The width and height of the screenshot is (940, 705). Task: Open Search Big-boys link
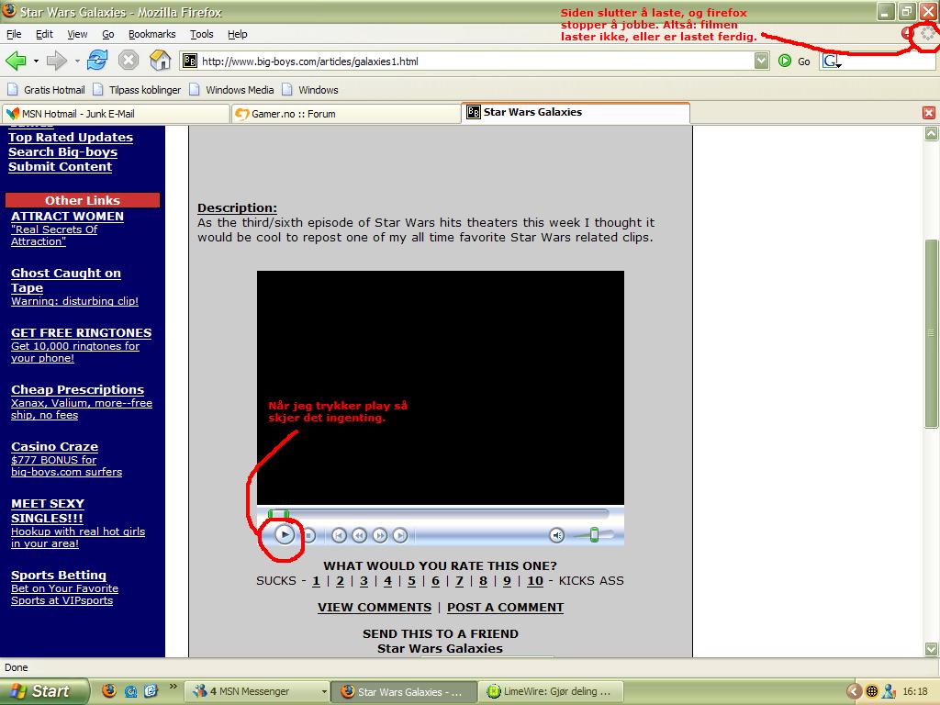pos(63,152)
